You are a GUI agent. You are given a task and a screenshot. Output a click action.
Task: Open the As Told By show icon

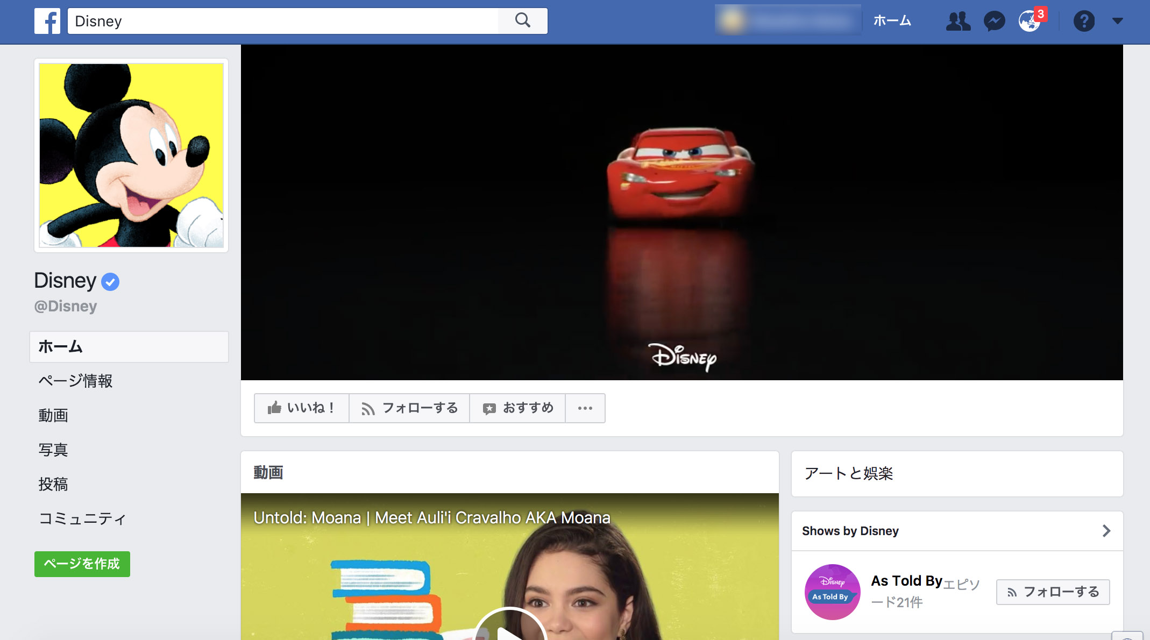tap(832, 592)
